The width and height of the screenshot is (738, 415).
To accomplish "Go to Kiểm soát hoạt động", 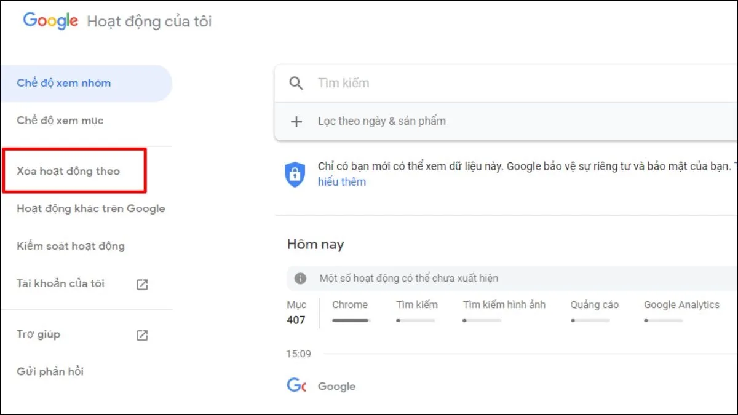I will pyautogui.click(x=71, y=246).
